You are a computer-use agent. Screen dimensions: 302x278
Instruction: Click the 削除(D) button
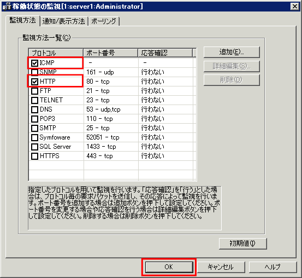(232, 80)
